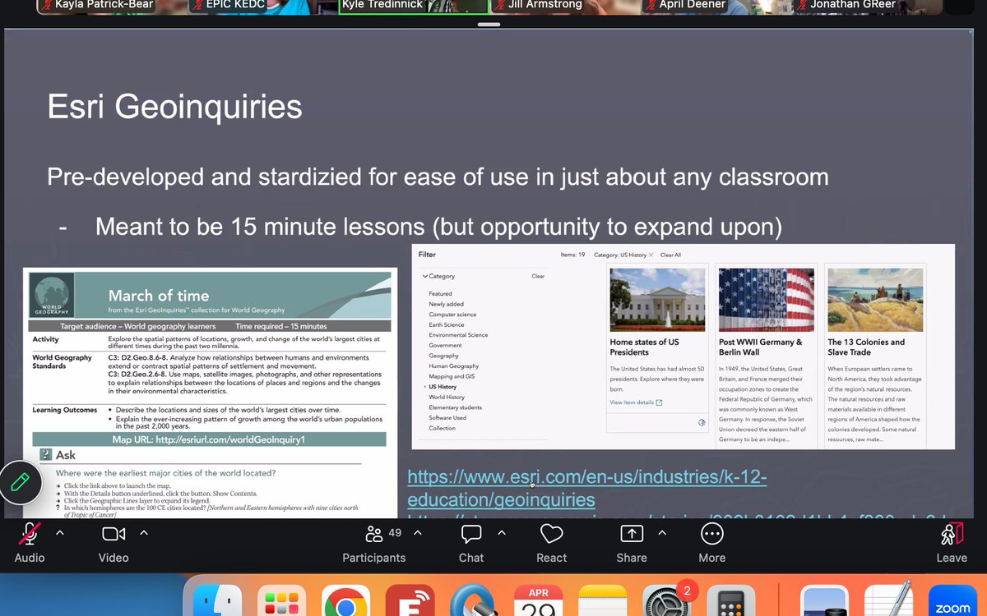
Task: Select Collection category filter
Action: 442,428
